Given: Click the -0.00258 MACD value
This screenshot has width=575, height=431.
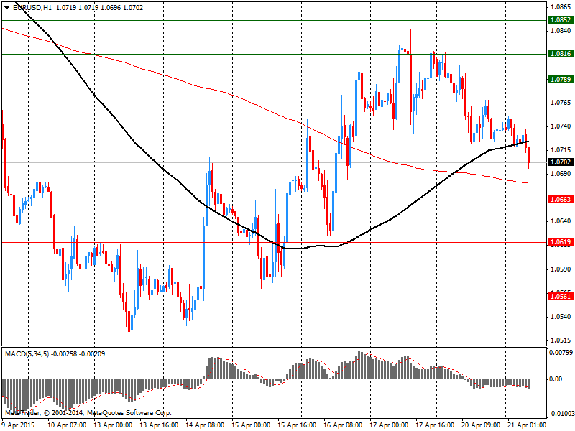Looking at the screenshot, I should pos(64,354).
